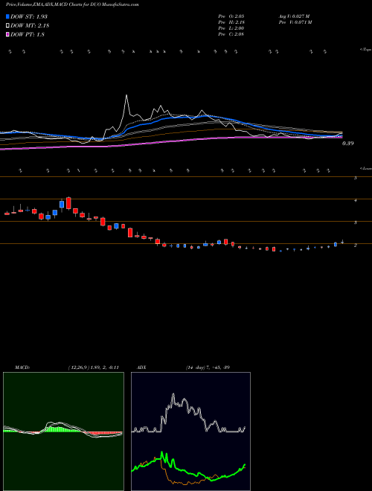Viewport: 372px width, 491px height.
Task: Click the 'Pre H: 2.18' high value
Action: (231, 22)
